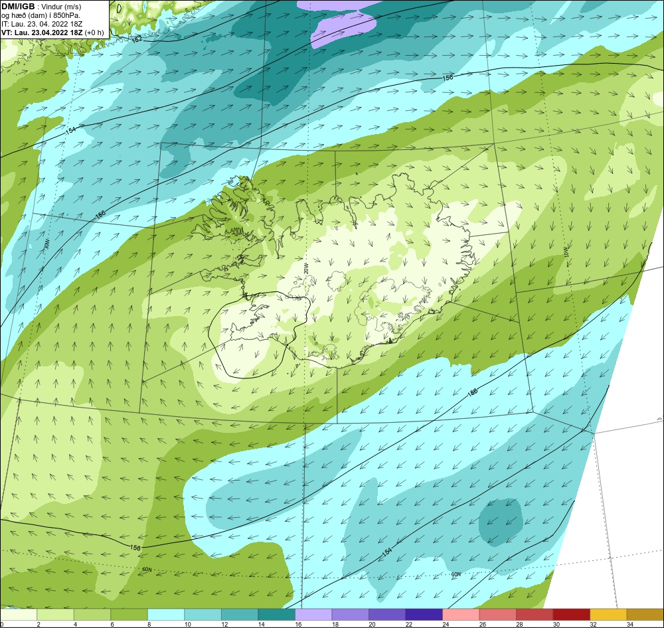Click the 10–12 m/s light teal legend swatch
Image resolution: width=664 pixels, height=628 pixels.
(203, 615)
